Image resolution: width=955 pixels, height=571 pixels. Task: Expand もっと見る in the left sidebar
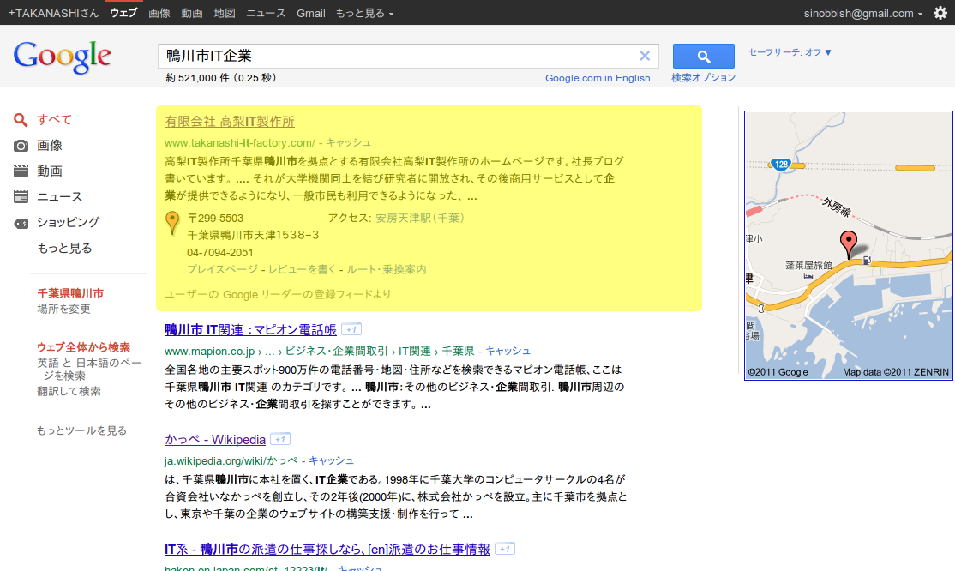click(64, 248)
